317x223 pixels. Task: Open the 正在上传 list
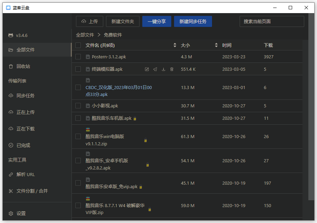(x=37, y=112)
